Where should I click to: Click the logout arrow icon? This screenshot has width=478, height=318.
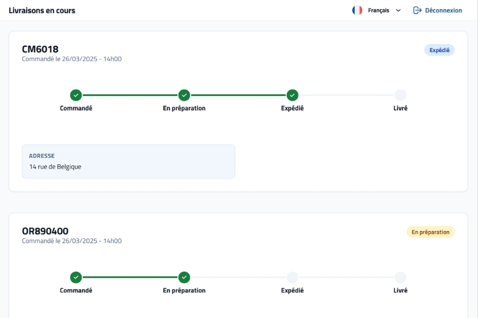pyautogui.click(x=417, y=11)
